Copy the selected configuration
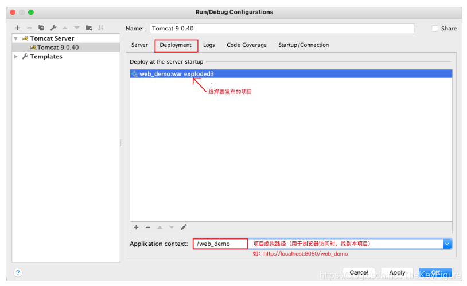The image size is (467, 286). [x=41, y=28]
